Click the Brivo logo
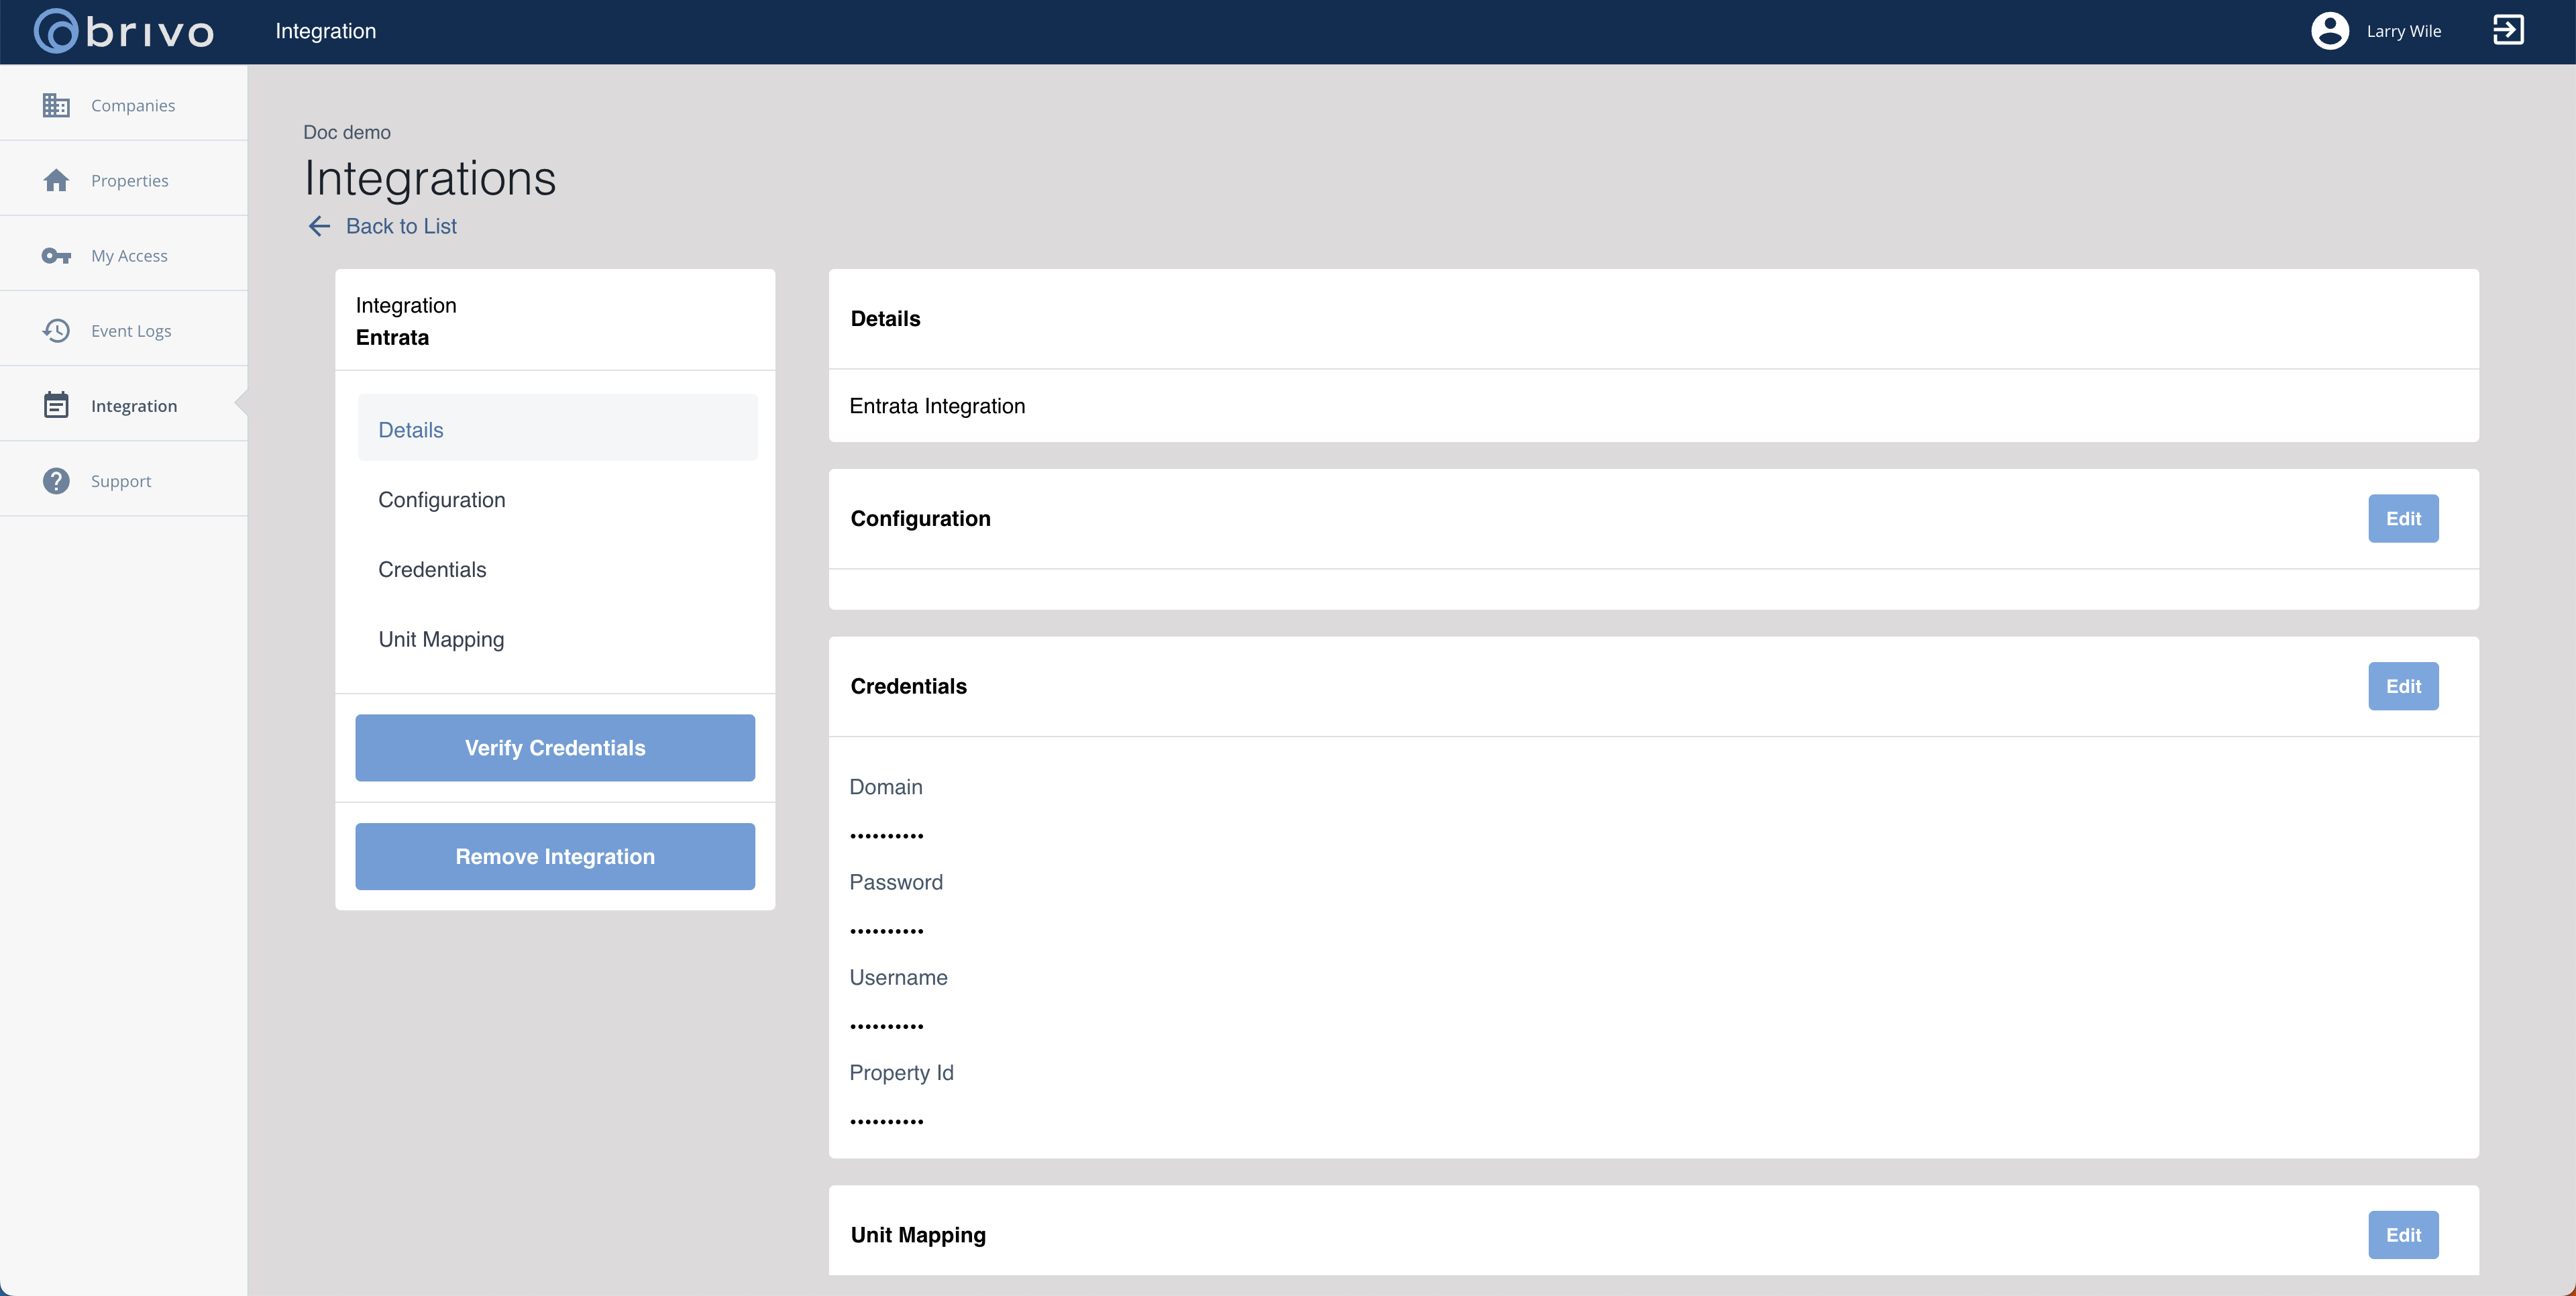 [x=122, y=31]
